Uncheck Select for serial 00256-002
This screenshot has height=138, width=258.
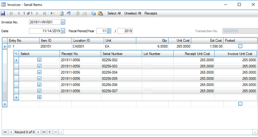[x=39, y=60]
